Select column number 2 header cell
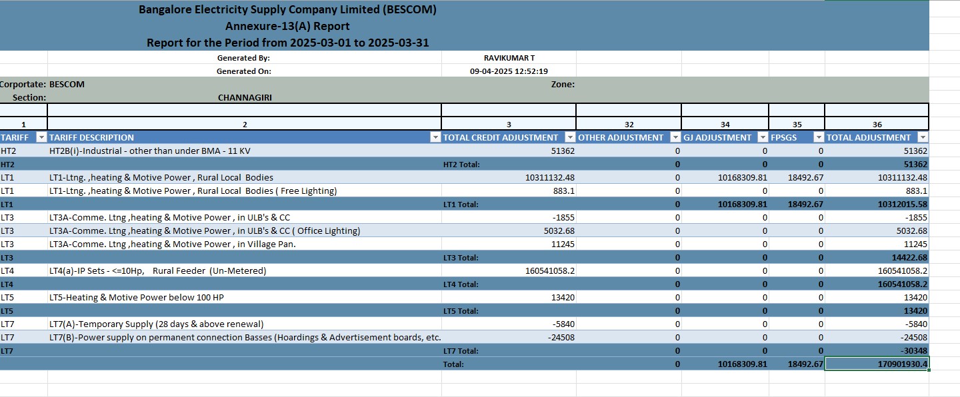Image resolution: width=960 pixels, height=397 pixels. point(245,124)
